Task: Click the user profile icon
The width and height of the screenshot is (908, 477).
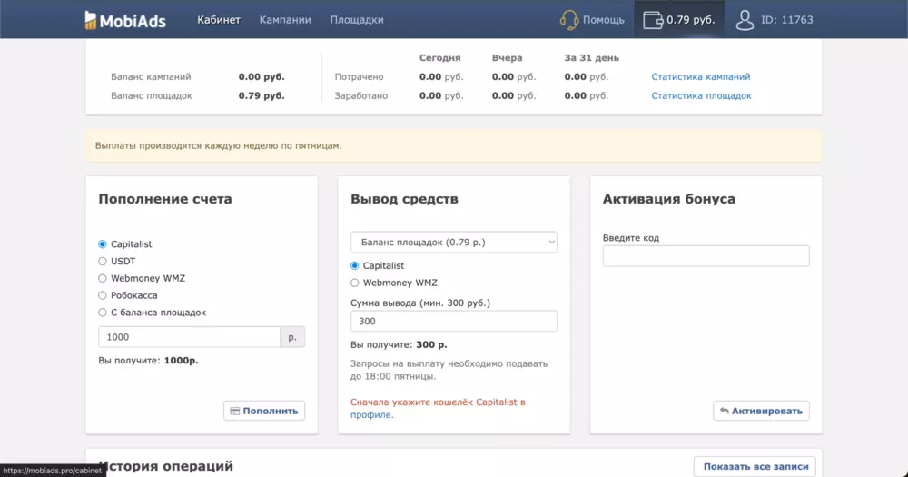Action: click(745, 20)
